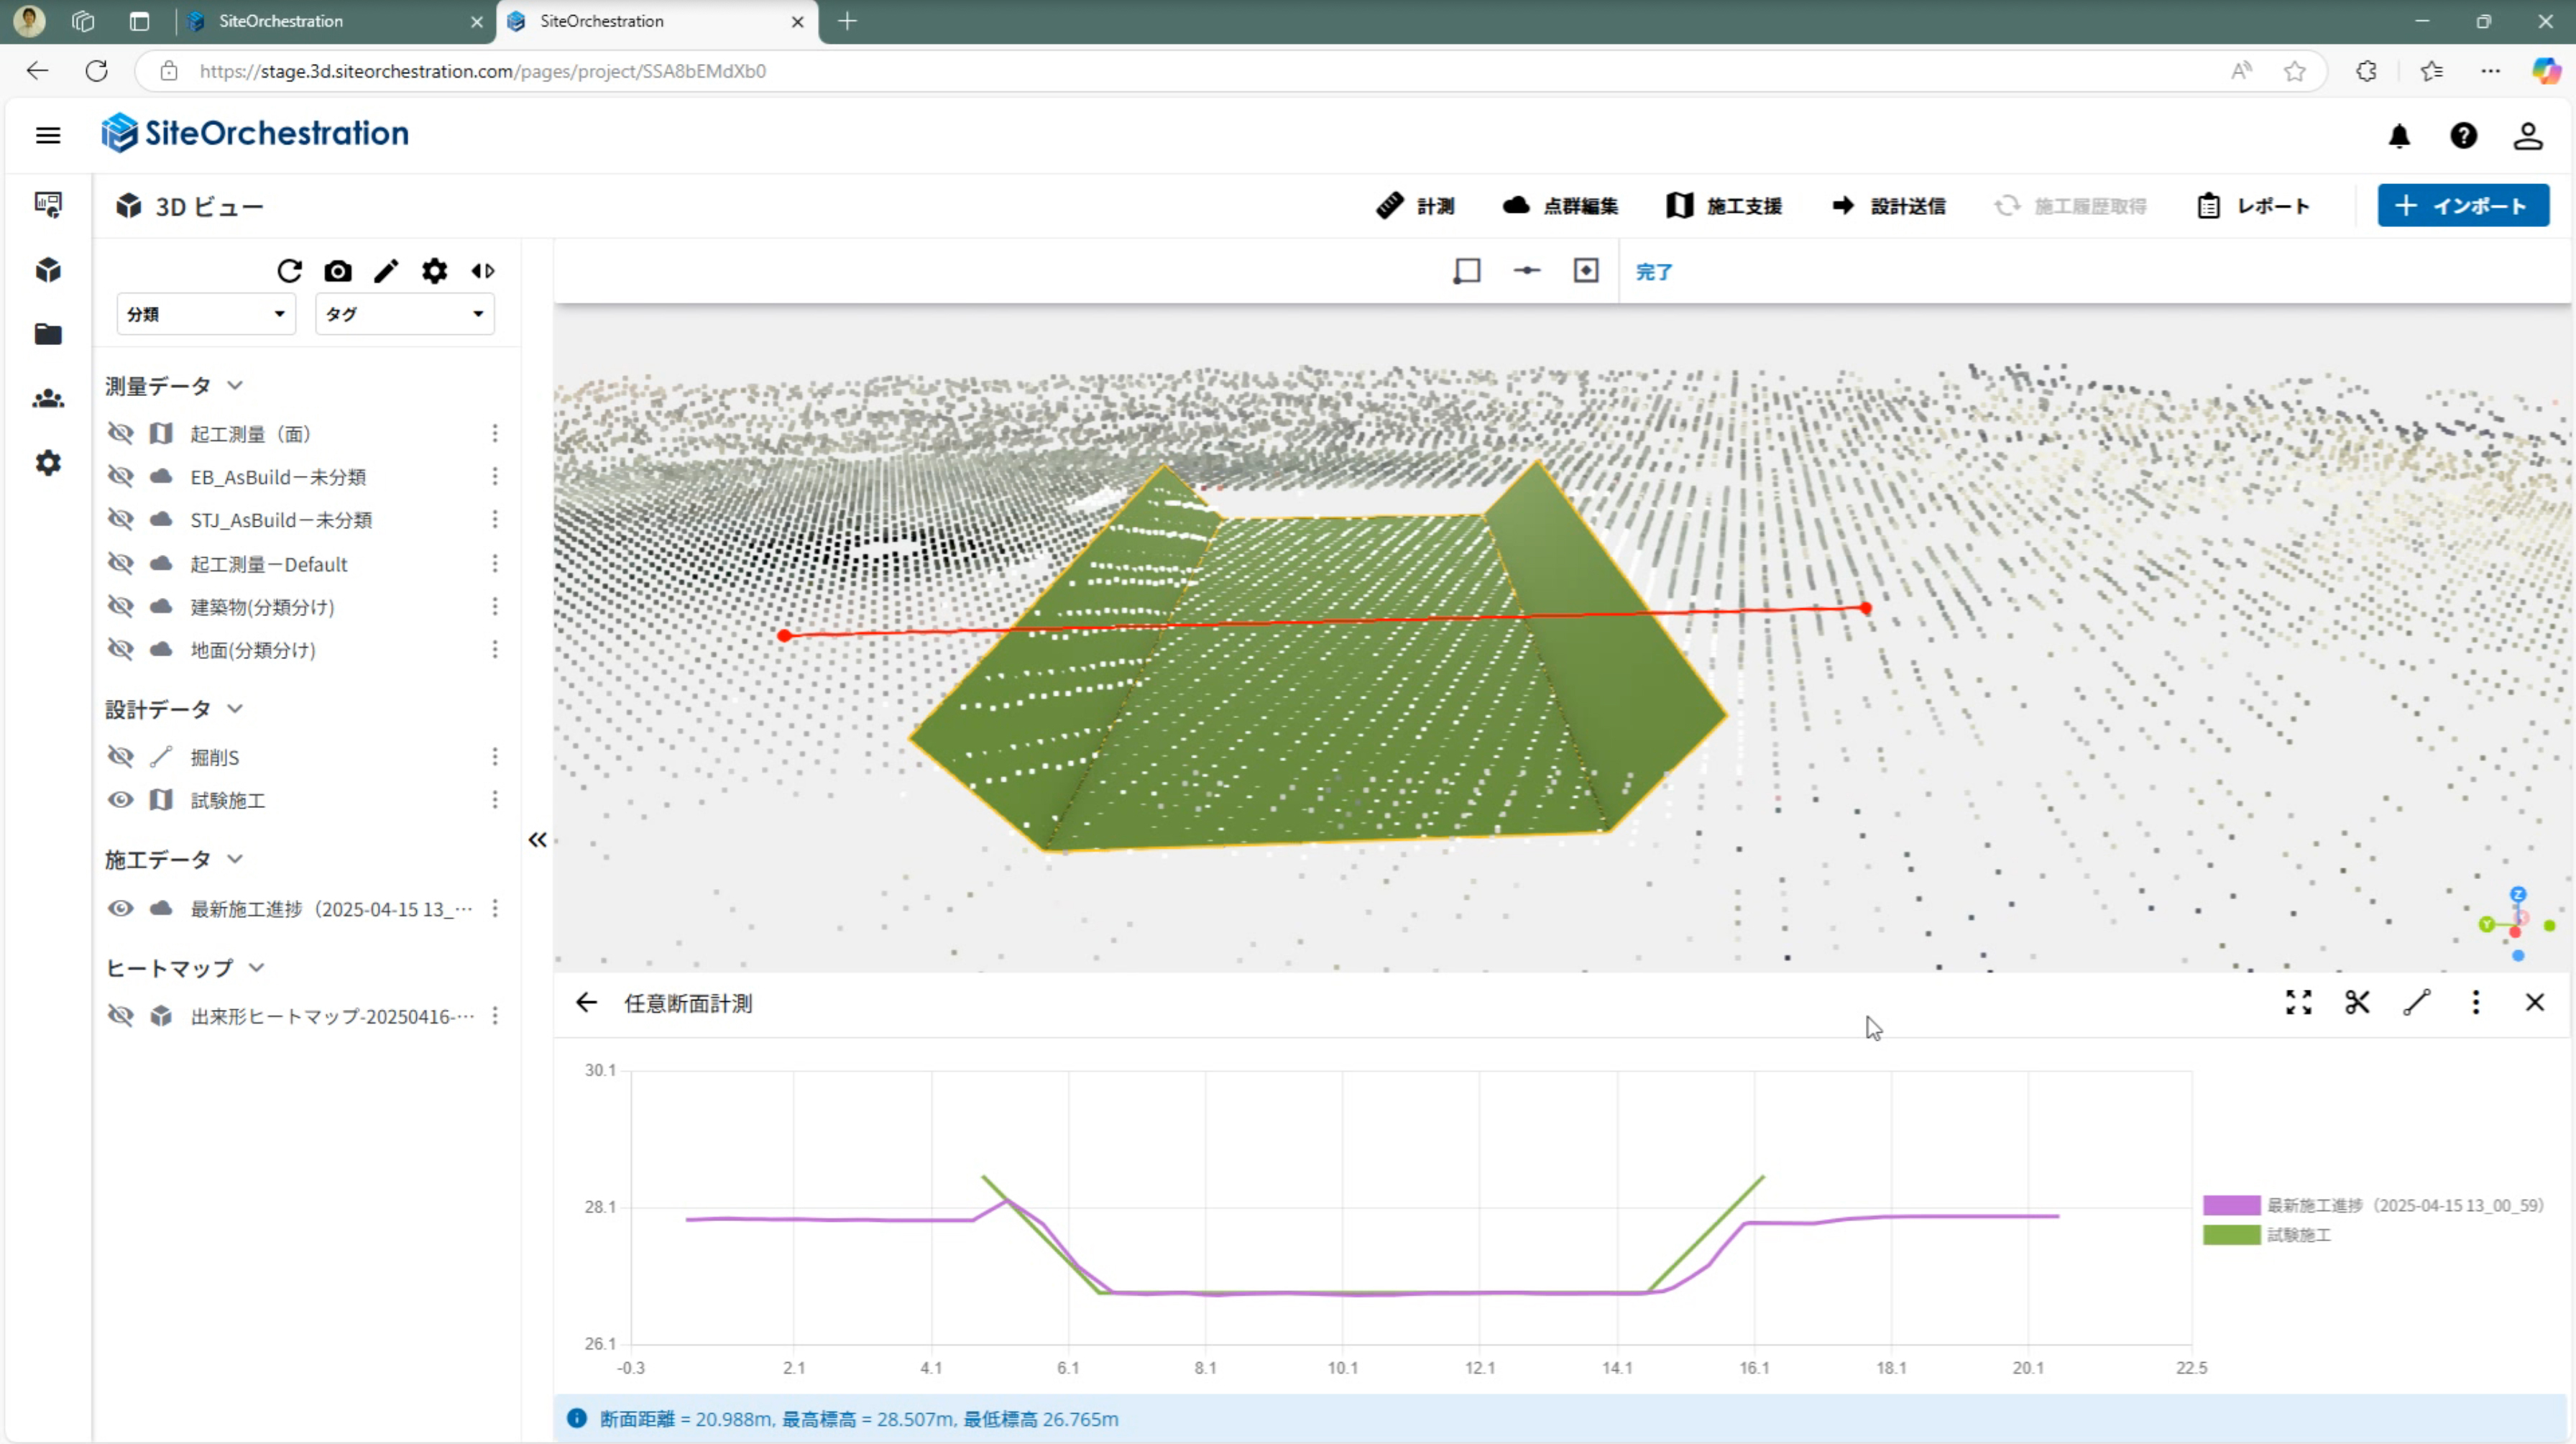The height and width of the screenshot is (1444, 2576).
Task: Open the user account icon
Action: [x=2528, y=135]
